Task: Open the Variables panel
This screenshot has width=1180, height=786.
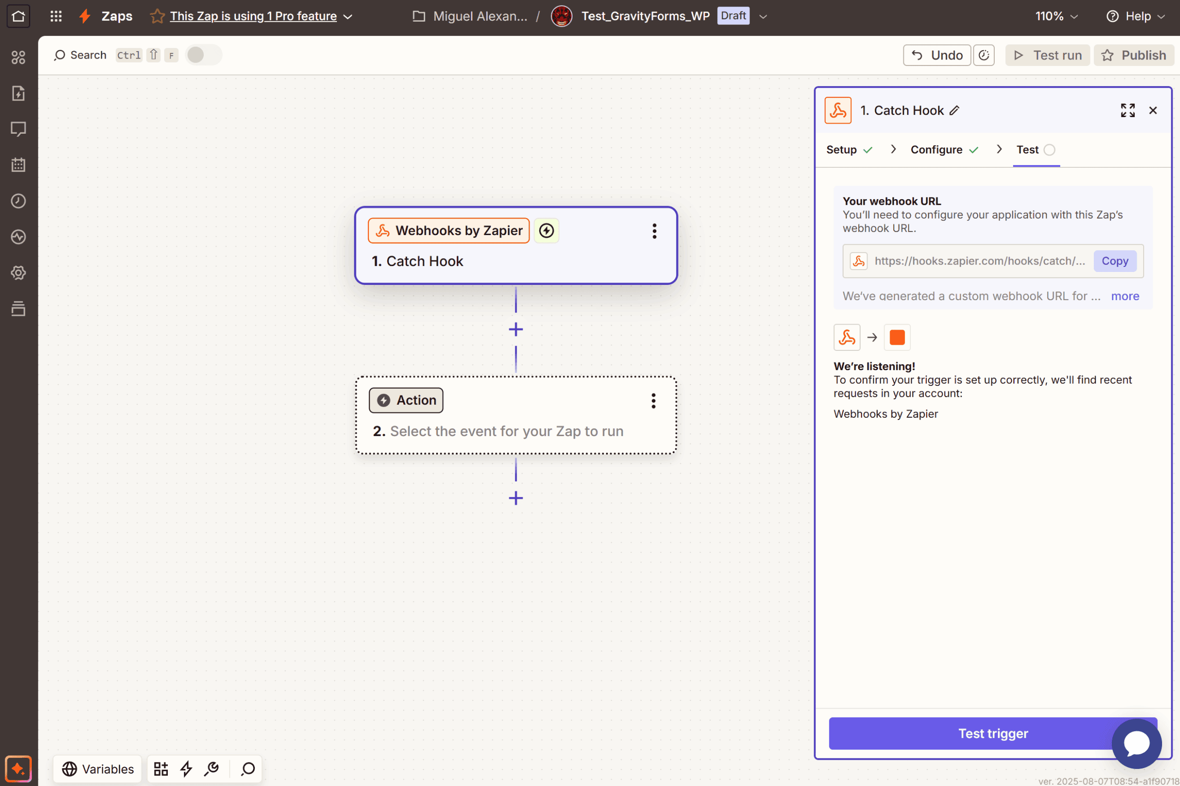Action: pyautogui.click(x=98, y=768)
